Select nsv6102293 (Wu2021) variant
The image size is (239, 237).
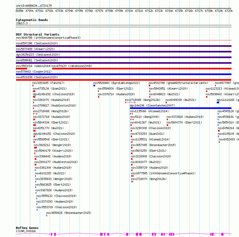pyautogui.click(x=50, y=173)
